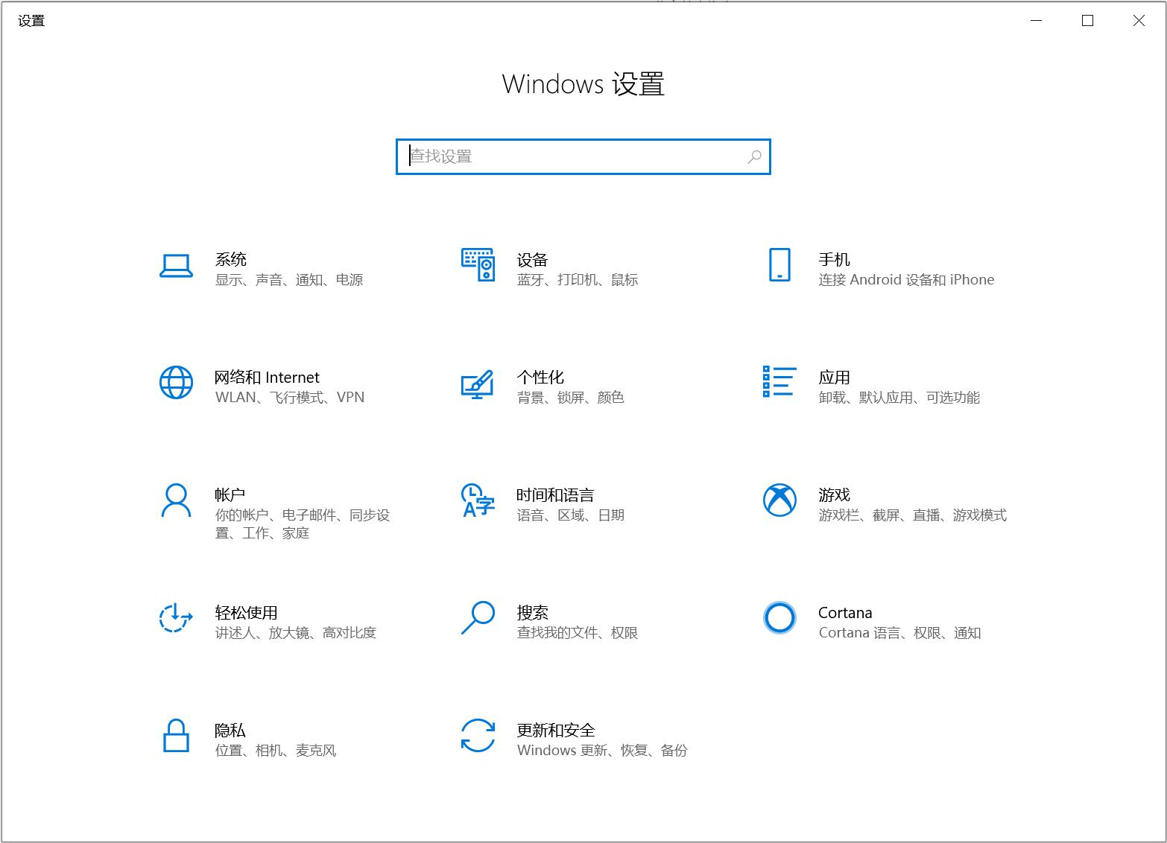The image size is (1167, 843).
Task: Click the Cortana circle icon
Action: pyautogui.click(x=779, y=618)
